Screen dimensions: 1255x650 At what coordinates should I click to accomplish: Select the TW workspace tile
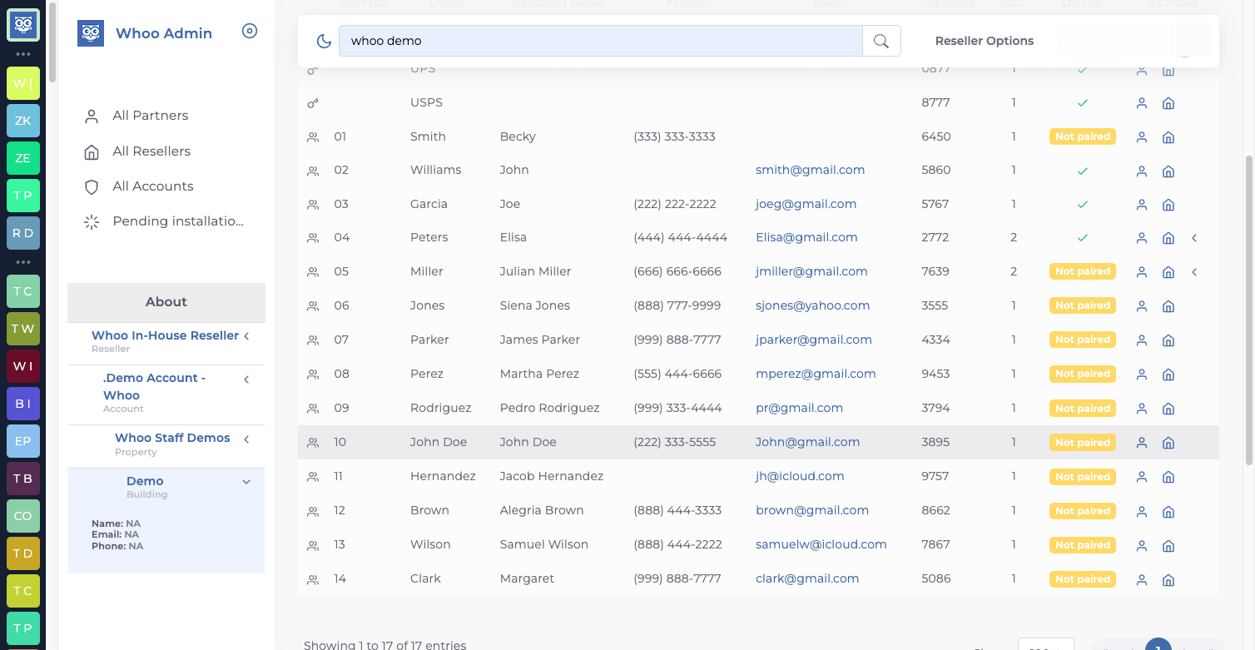pyautogui.click(x=23, y=329)
